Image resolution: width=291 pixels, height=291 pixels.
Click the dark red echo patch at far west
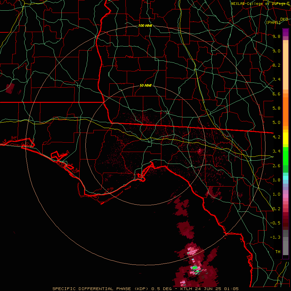click(10, 88)
